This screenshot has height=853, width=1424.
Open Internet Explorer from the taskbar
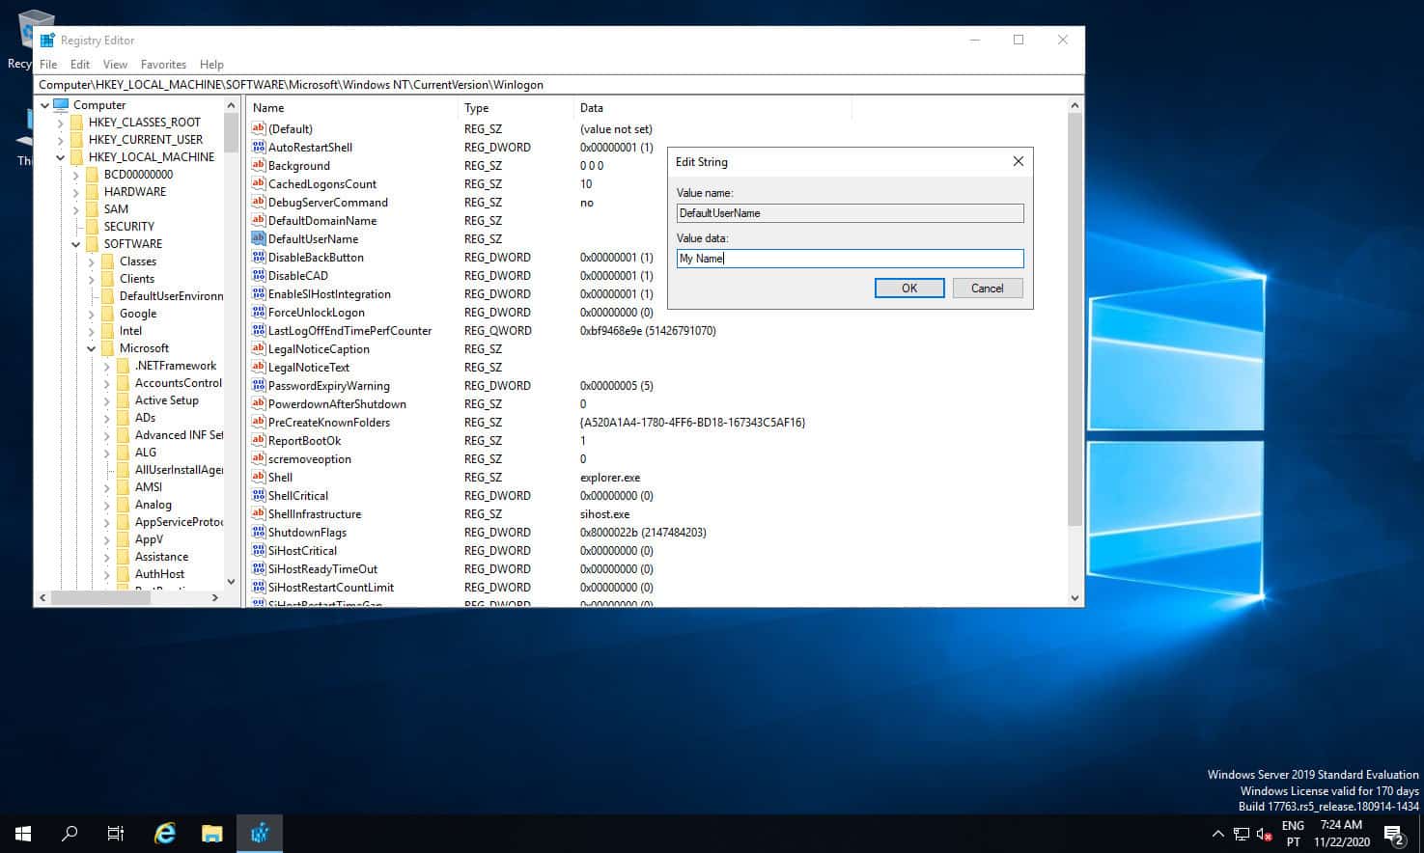pyautogui.click(x=164, y=833)
